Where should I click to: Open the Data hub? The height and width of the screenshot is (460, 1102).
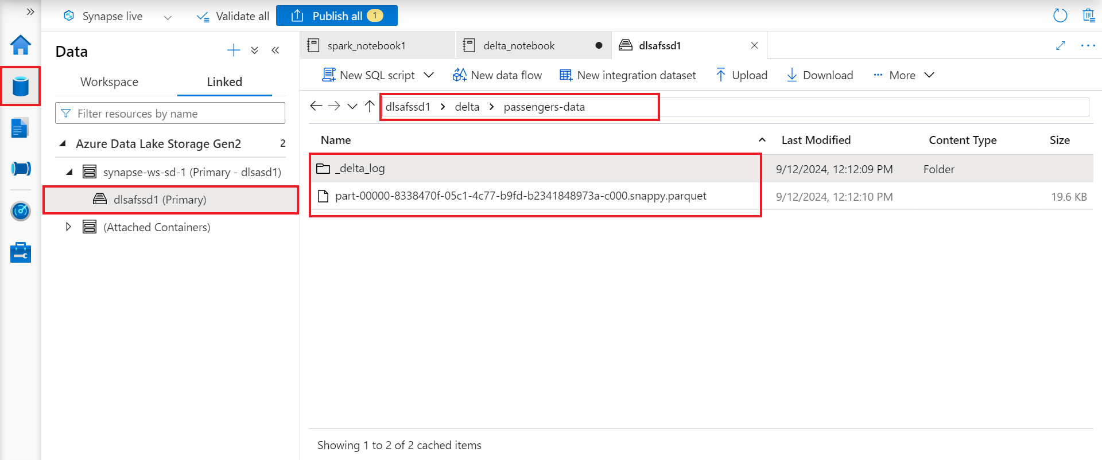pyautogui.click(x=21, y=87)
